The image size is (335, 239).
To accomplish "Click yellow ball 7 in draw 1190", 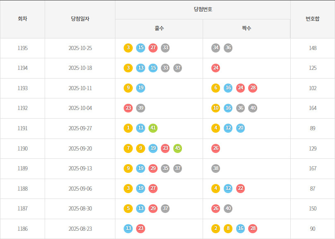I will pyautogui.click(x=128, y=148).
